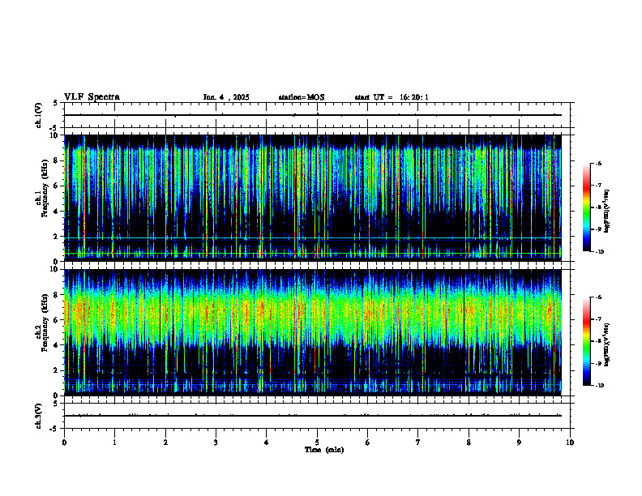Click time axis tick label "7"
Screen dimensions: 642x496
tap(418, 443)
